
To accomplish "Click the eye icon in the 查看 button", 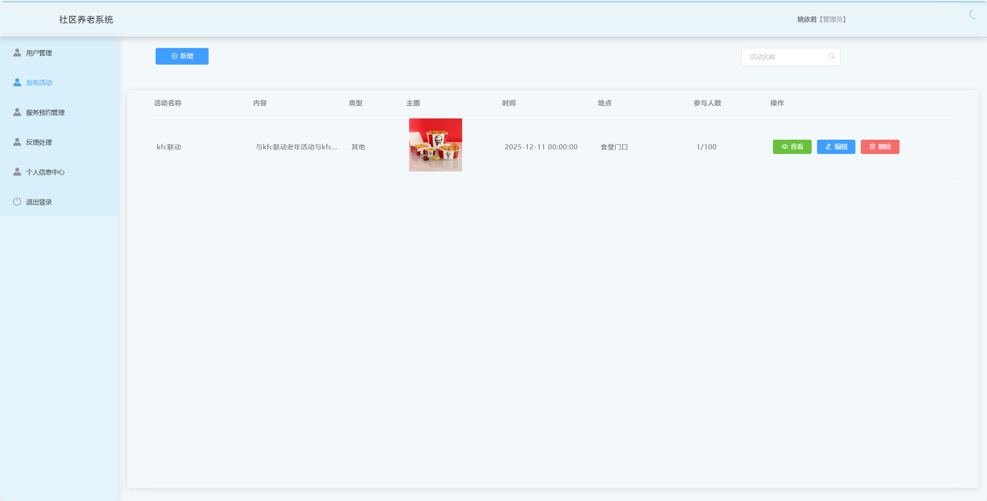I will pyautogui.click(x=784, y=147).
